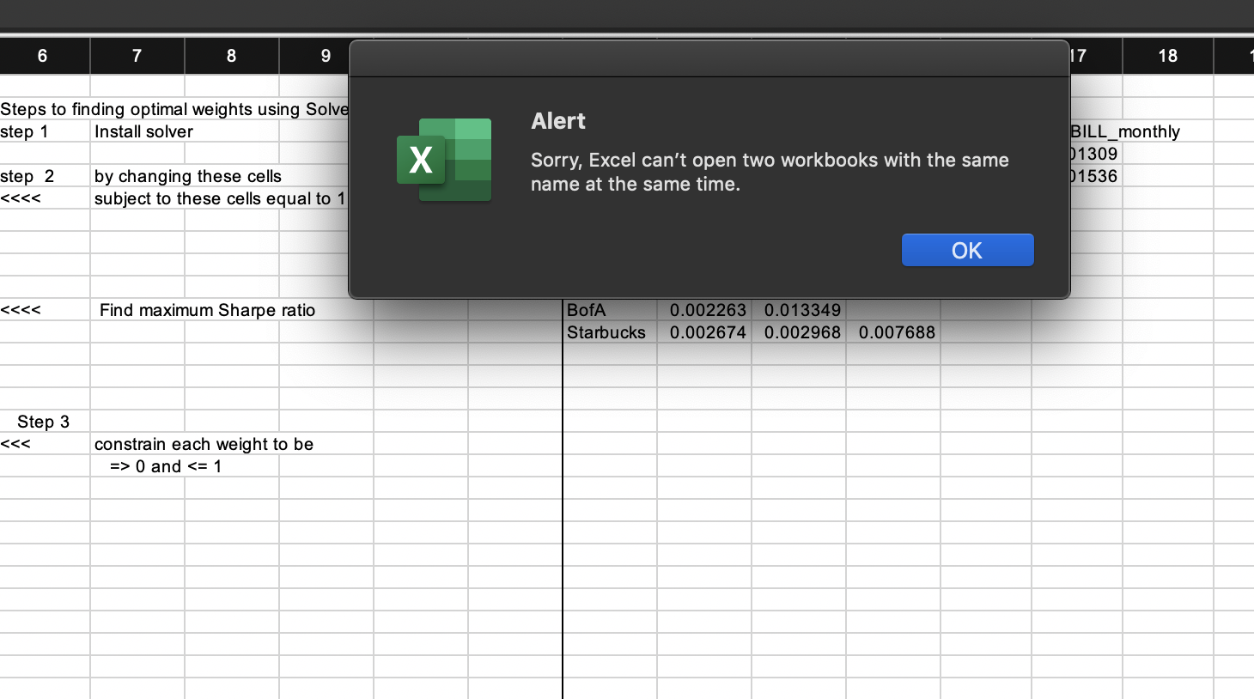Select 'subject to these cells equal to 1' cell
Screen dimensions: 1254x699
220,198
